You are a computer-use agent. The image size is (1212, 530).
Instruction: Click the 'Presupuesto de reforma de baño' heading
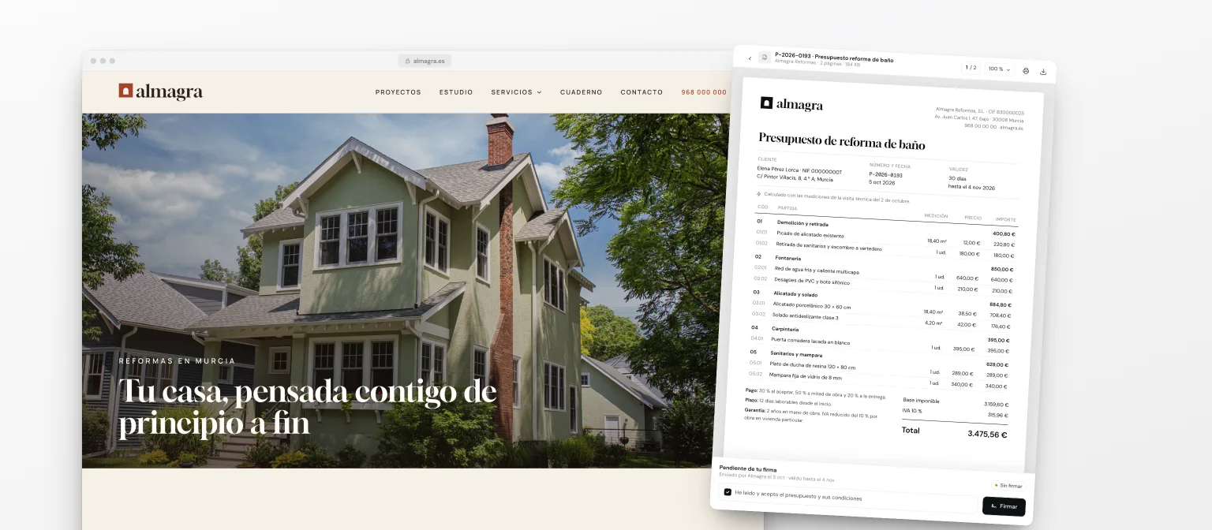(841, 142)
